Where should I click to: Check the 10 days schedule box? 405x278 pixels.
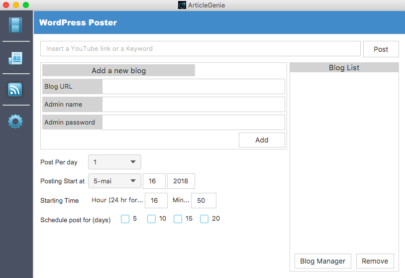pyautogui.click(x=151, y=219)
